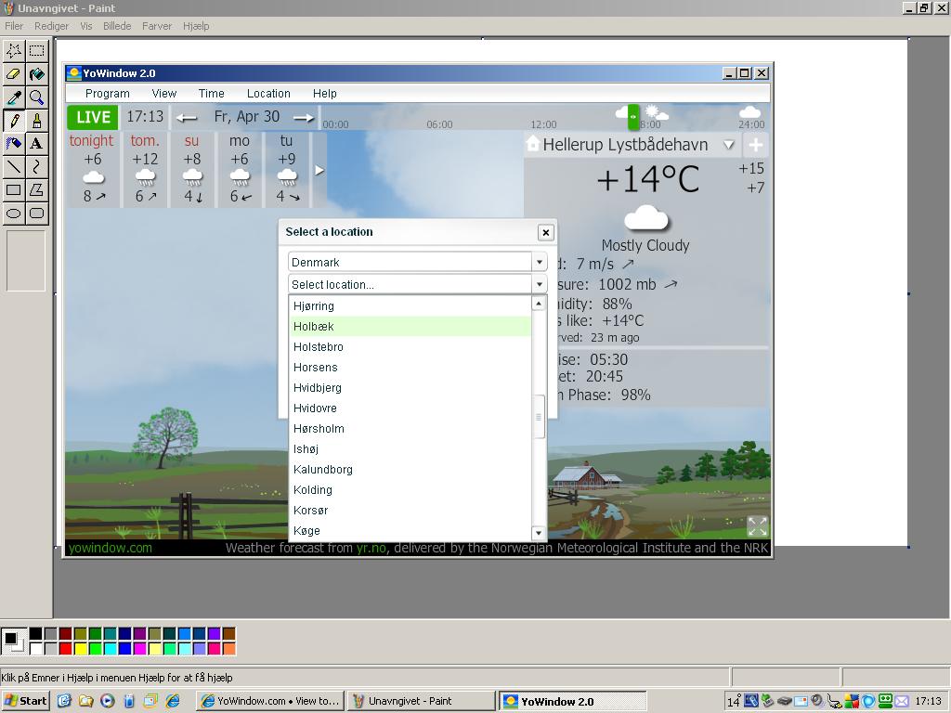Image resolution: width=951 pixels, height=713 pixels.
Task: Click the mo forecast column
Action: 240,170
